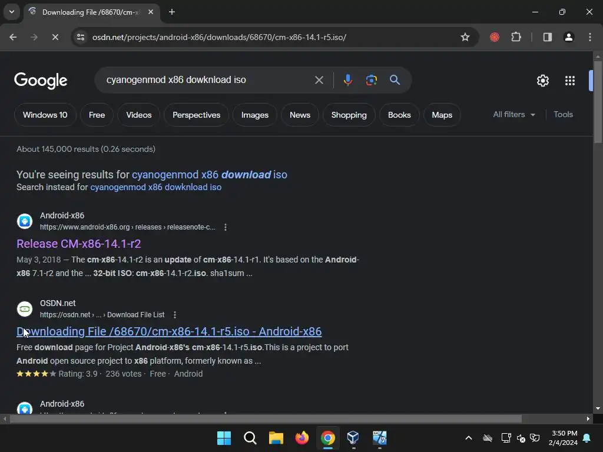
Task: Click the vertical scrollbar thumb
Action: click(598, 102)
